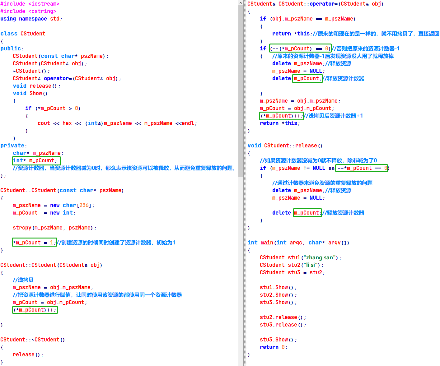Image resolution: width=440 pixels, height=366 pixels.
Task: Click the 'void Show()' method header
Action: coord(30,93)
